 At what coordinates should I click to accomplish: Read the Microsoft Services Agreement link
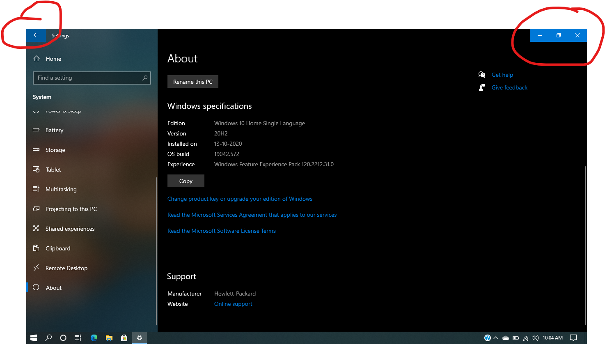tap(252, 215)
